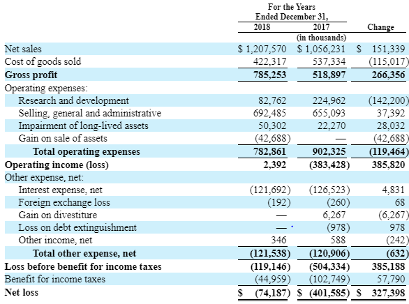Select the 'Total other expense, net' label

point(84,254)
